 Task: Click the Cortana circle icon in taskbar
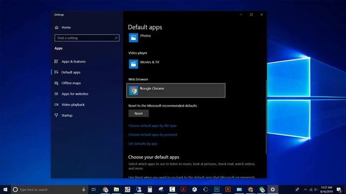tap(15, 189)
